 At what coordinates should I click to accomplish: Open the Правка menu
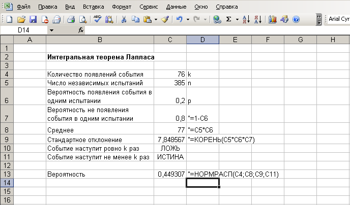coord(47,7)
